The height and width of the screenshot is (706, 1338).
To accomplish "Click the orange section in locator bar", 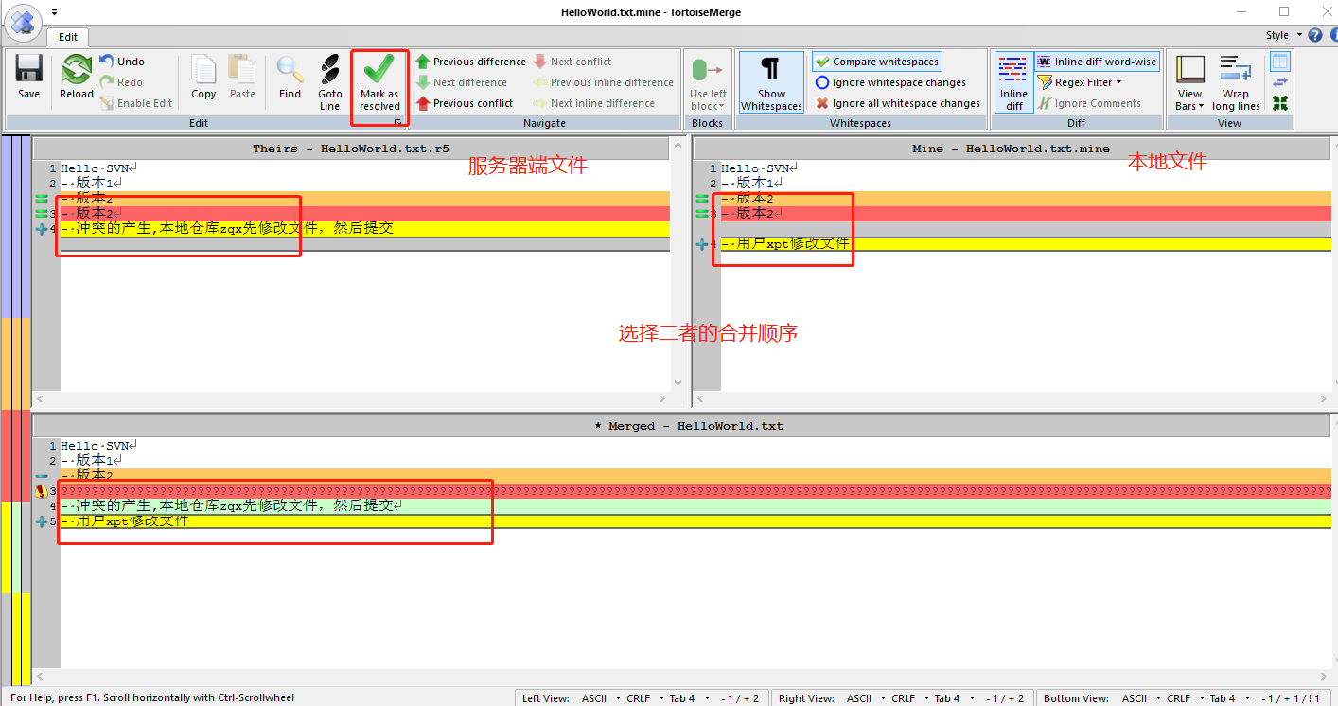I will [x=15, y=363].
